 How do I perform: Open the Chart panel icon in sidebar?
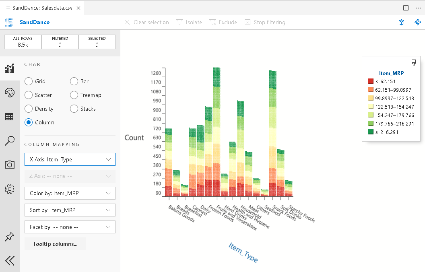tap(10, 68)
